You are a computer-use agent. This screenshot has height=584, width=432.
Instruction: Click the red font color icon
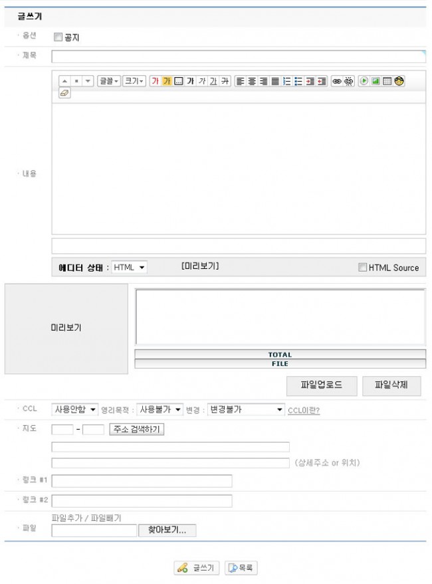pyautogui.click(x=155, y=81)
